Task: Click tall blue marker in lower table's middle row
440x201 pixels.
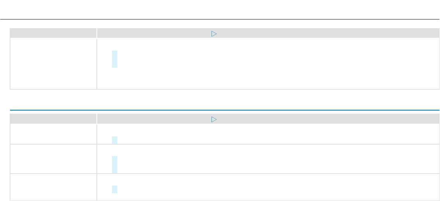Action: (115, 165)
